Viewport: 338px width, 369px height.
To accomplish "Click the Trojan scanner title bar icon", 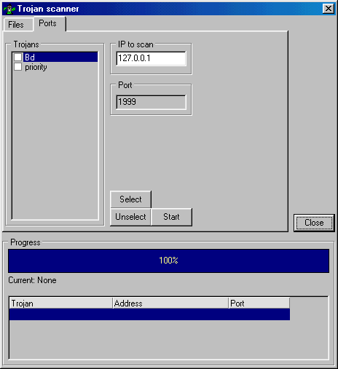I will [9, 9].
